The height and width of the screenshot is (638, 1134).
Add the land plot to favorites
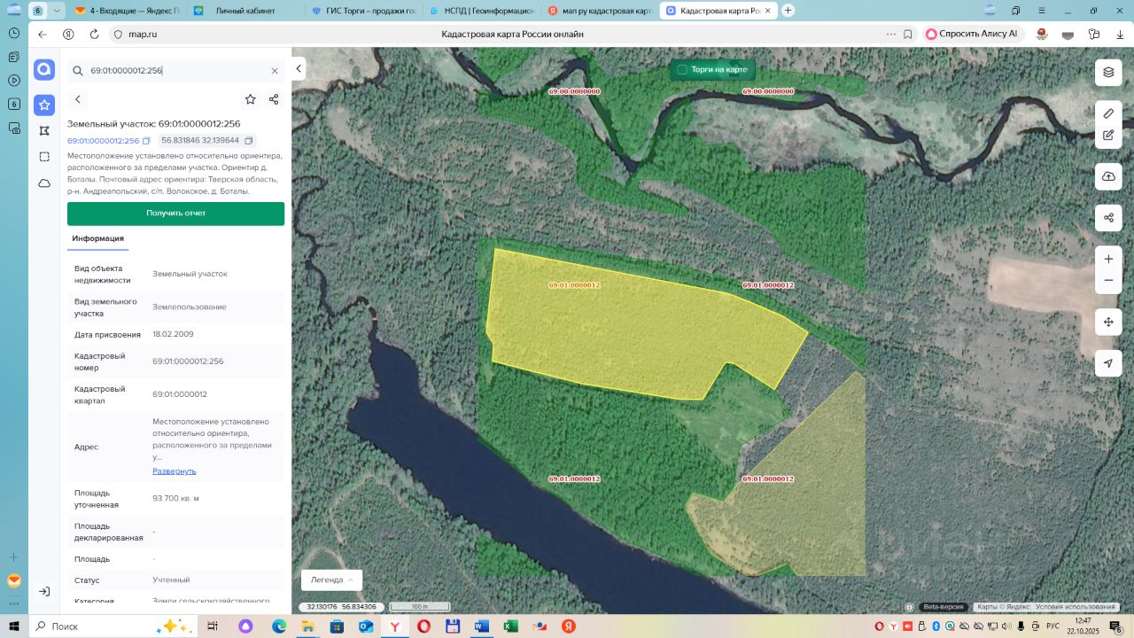pos(251,99)
